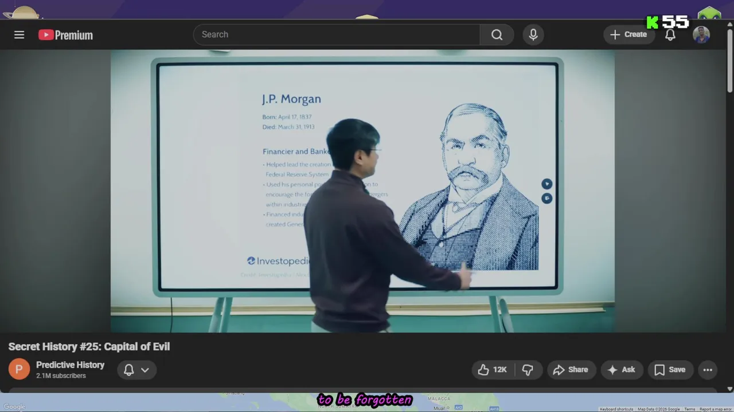Open the notifications bell in the header

click(x=670, y=34)
